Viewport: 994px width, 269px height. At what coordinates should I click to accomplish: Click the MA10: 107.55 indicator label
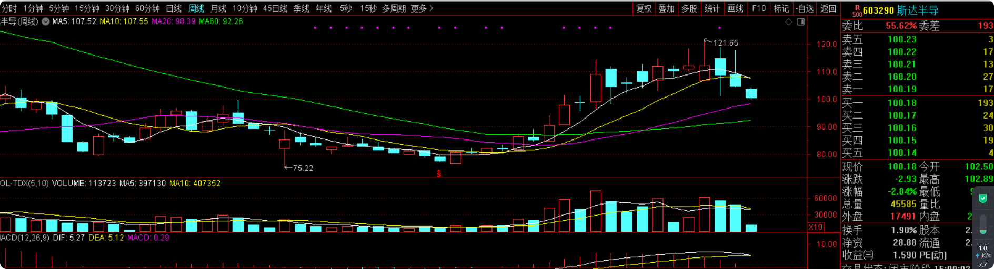124,21
